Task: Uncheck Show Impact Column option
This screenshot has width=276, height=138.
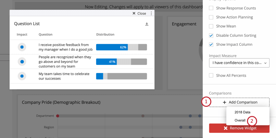Action: pyautogui.click(x=211, y=44)
